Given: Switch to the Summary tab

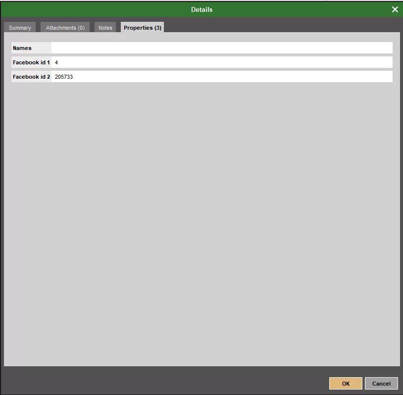Looking at the screenshot, I should [20, 28].
